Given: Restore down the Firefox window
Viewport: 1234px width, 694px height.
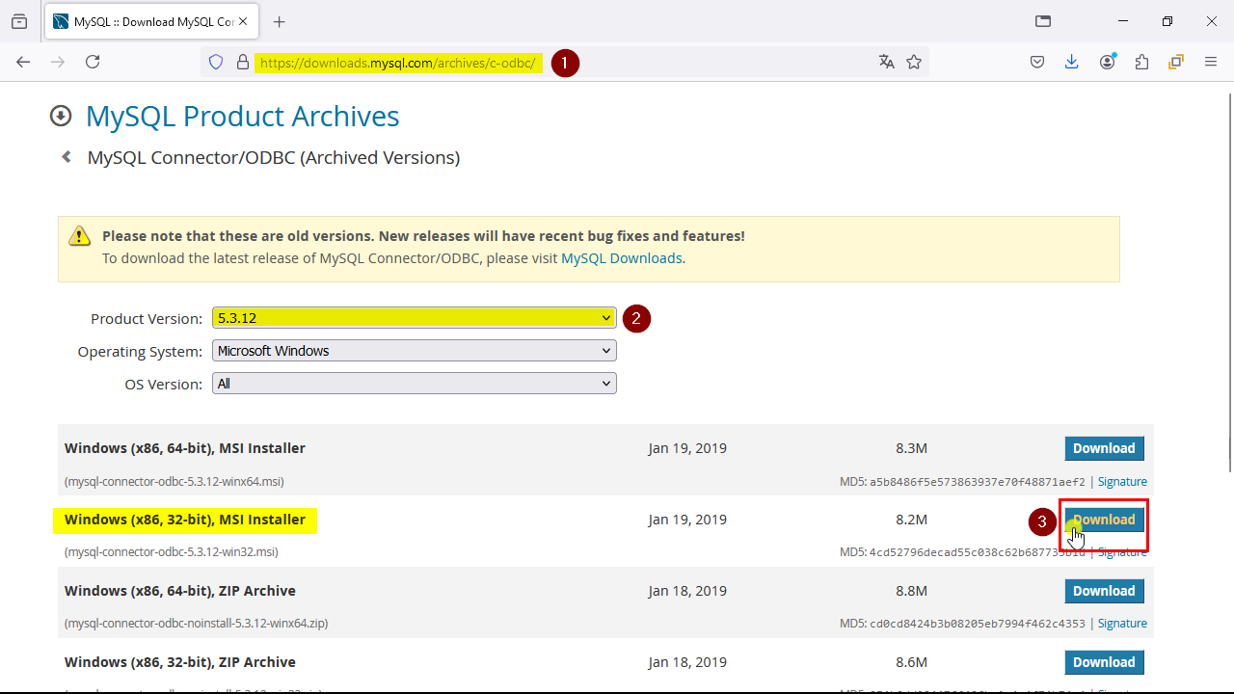Looking at the screenshot, I should pos(1167,21).
